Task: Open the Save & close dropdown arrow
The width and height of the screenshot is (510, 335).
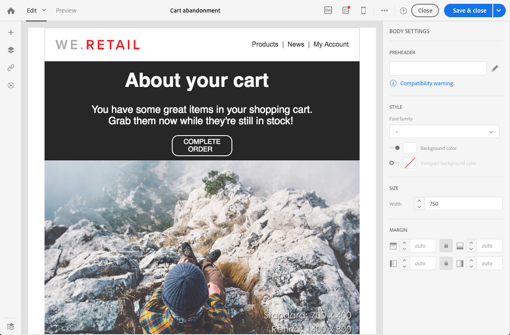Action: click(499, 10)
